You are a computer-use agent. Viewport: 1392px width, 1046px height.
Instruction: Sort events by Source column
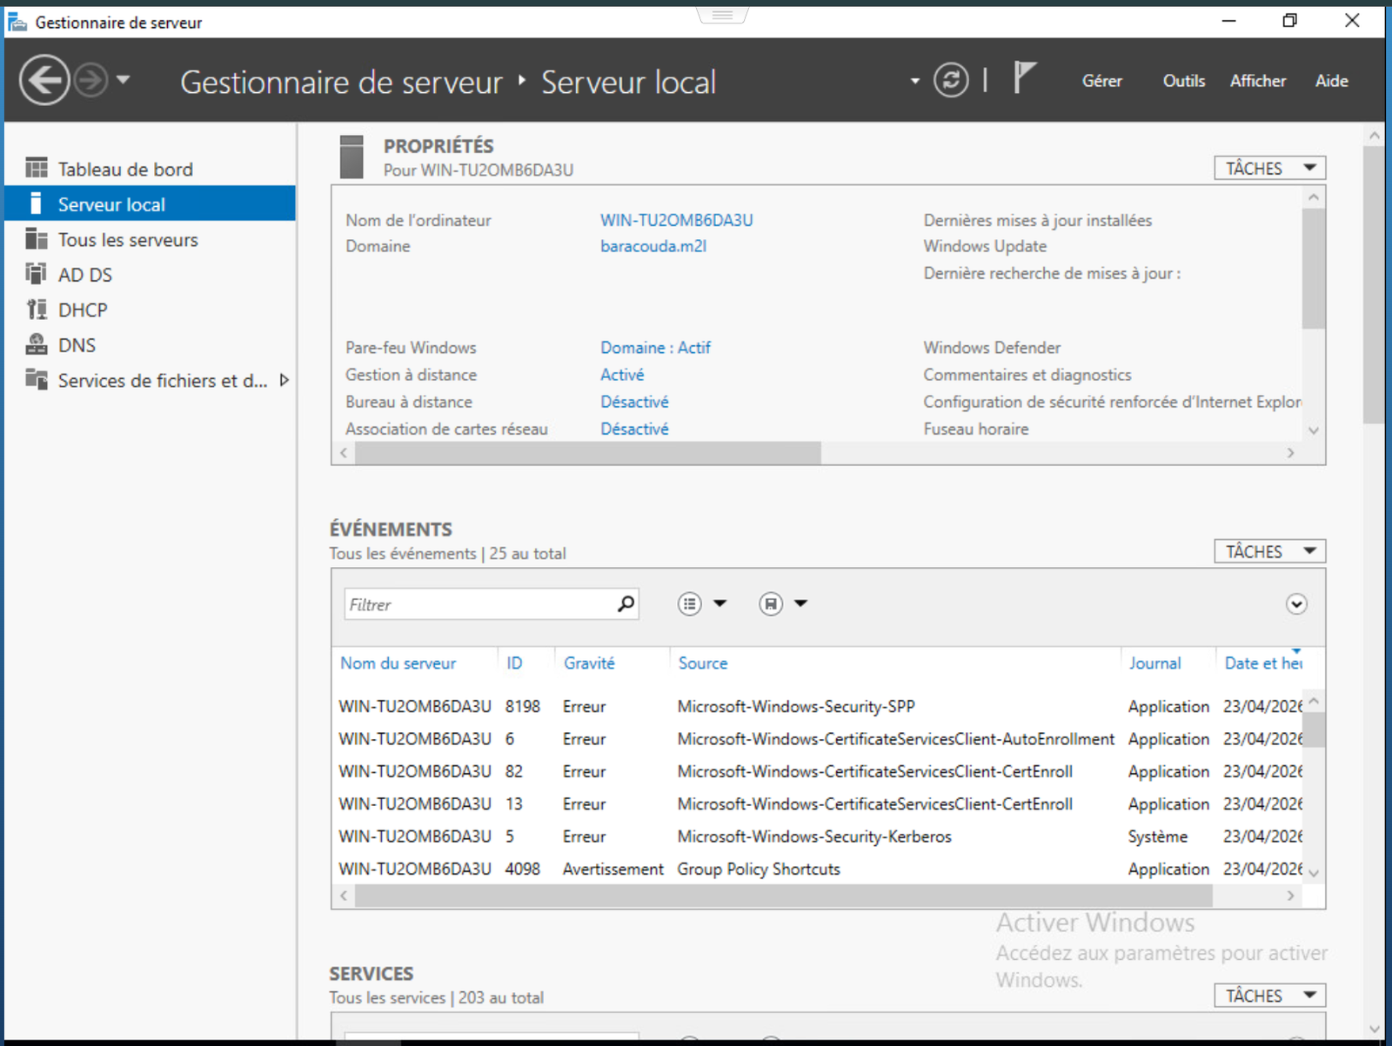(703, 663)
